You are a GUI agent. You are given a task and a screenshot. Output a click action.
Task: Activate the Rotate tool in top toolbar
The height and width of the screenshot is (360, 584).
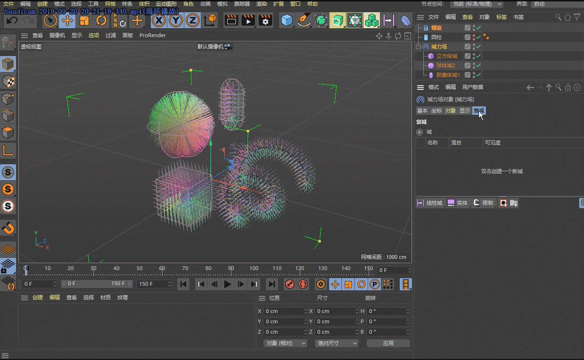[x=101, y=21]
